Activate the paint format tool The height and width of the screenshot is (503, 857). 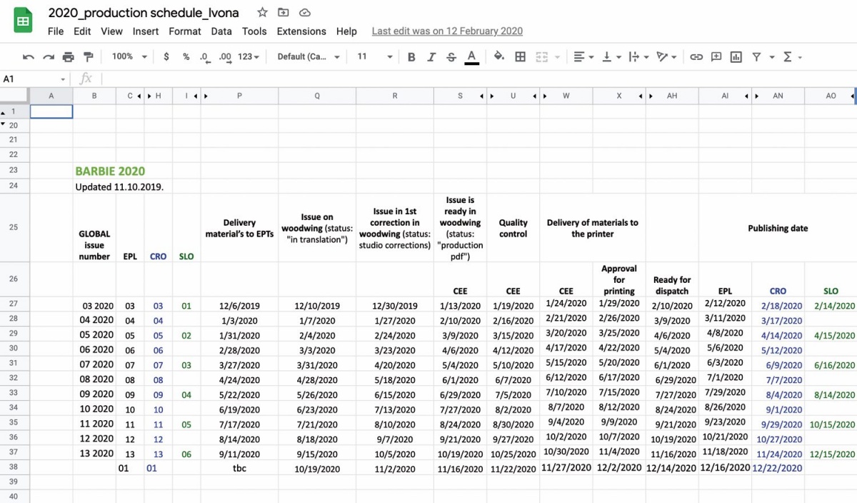tap(89, 57)
